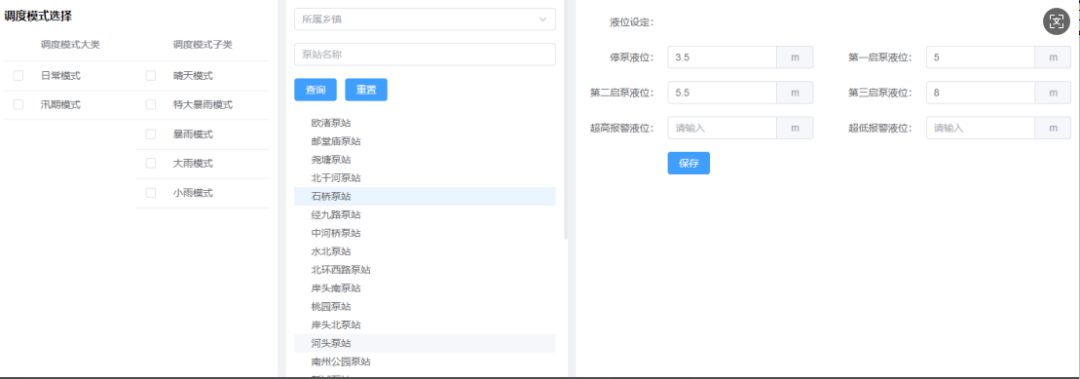Image resolution: width=1080 pixels, height=379 pixels.
Task: Check the 特大暴雨模式 checkbox
Action: [x=151, y=105]
